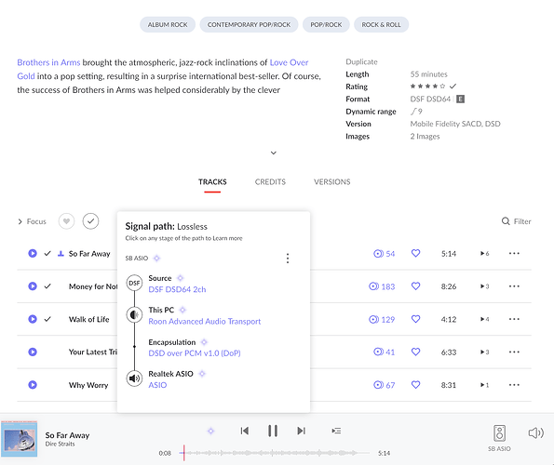Toggle the heart favorites filter
Image resolution: width=554 pixels, height=465 pixels.
pos(66,221)
